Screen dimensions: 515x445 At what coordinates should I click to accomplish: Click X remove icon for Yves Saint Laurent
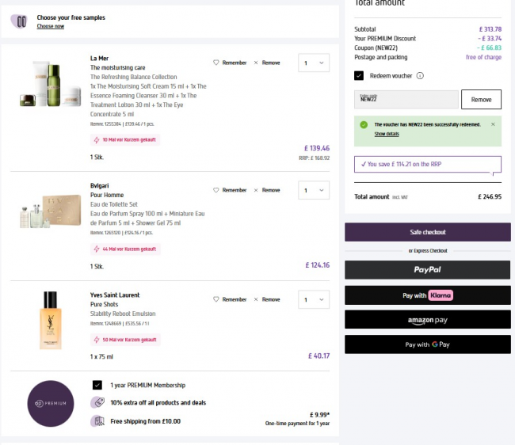256,299
